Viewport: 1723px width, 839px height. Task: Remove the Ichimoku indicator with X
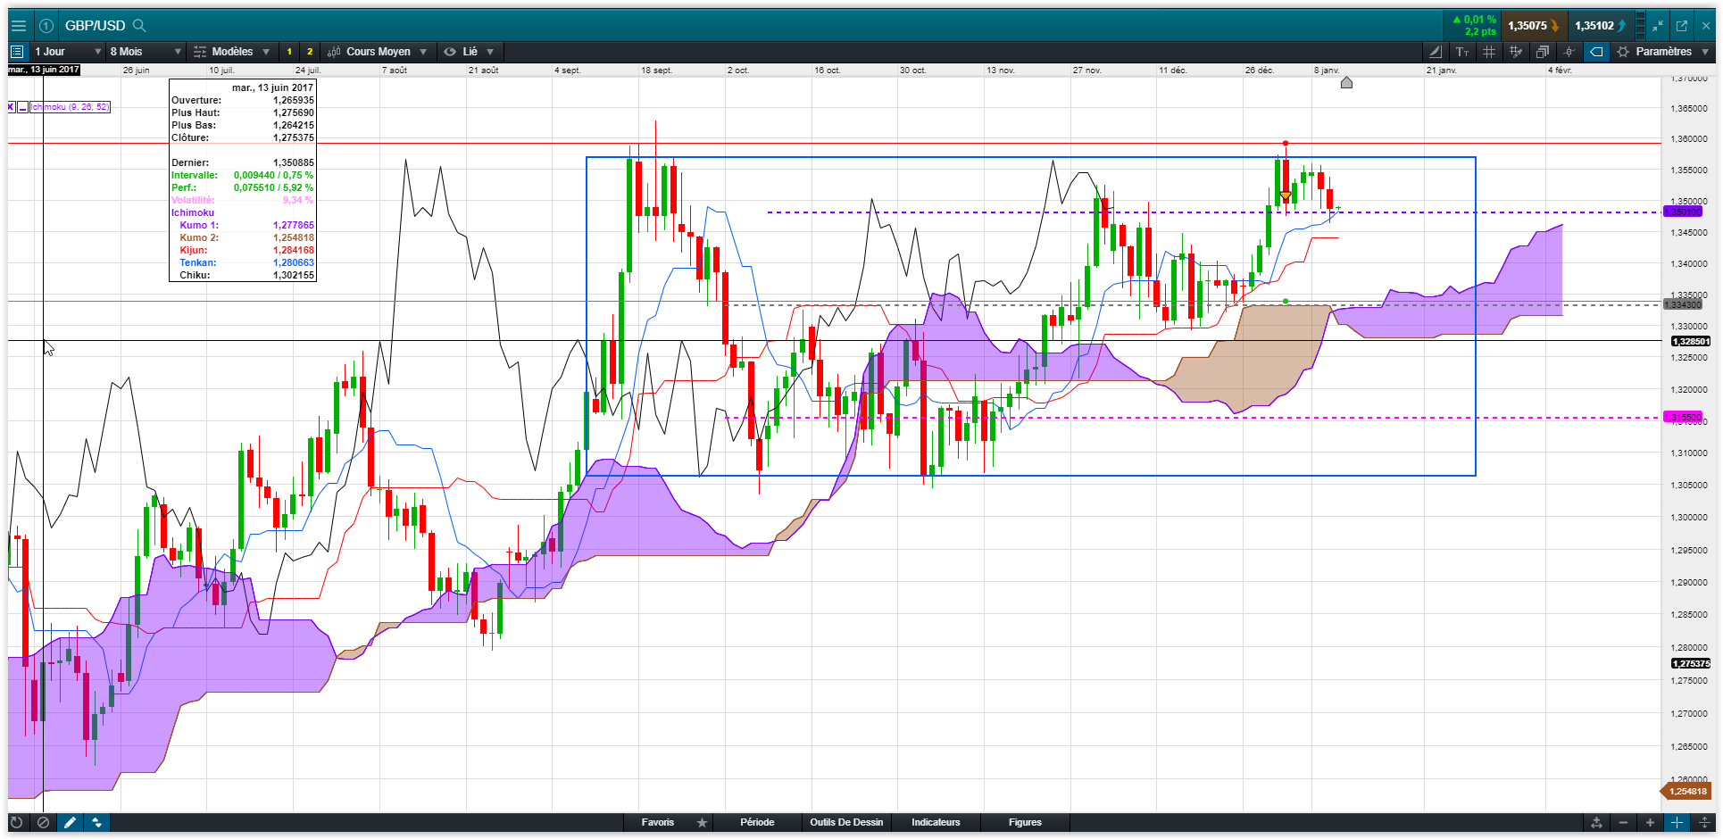[11, 107]
